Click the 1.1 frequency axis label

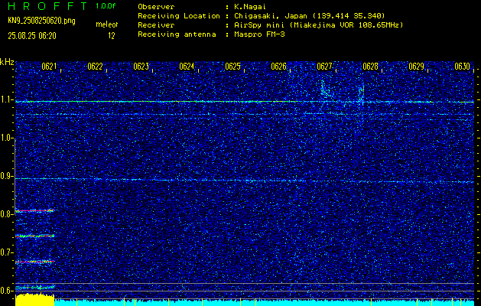point(5,99)
